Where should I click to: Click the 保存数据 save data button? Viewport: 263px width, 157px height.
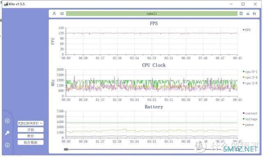pyautogui.click(x=30, y=142)
